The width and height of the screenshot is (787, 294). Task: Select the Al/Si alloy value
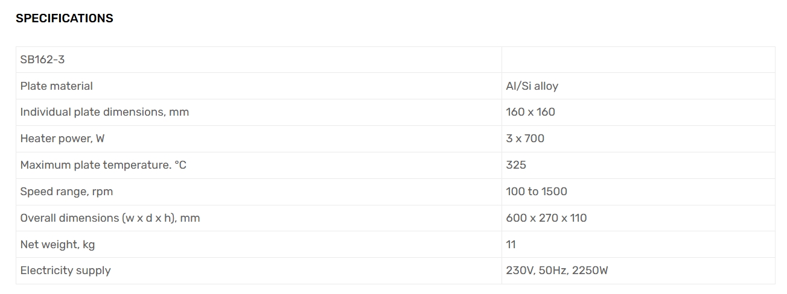tap(532, 86)
